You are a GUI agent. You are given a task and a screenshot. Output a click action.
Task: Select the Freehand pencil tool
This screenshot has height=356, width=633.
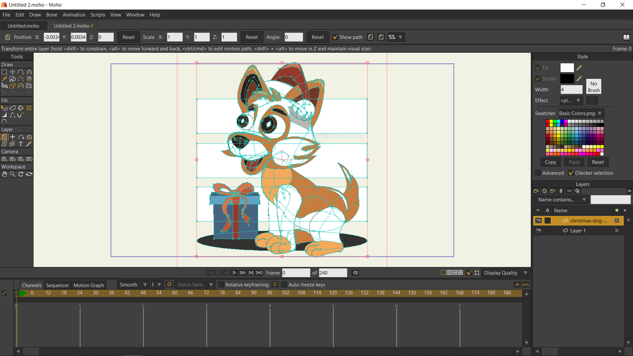pyautogui.click(x=4, y=79)
